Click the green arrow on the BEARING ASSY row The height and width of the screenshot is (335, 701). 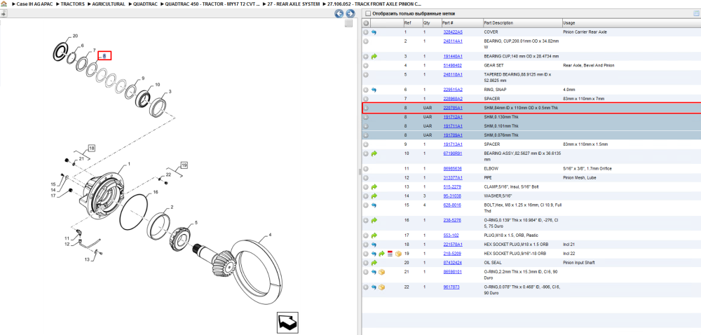click(374, 153)
